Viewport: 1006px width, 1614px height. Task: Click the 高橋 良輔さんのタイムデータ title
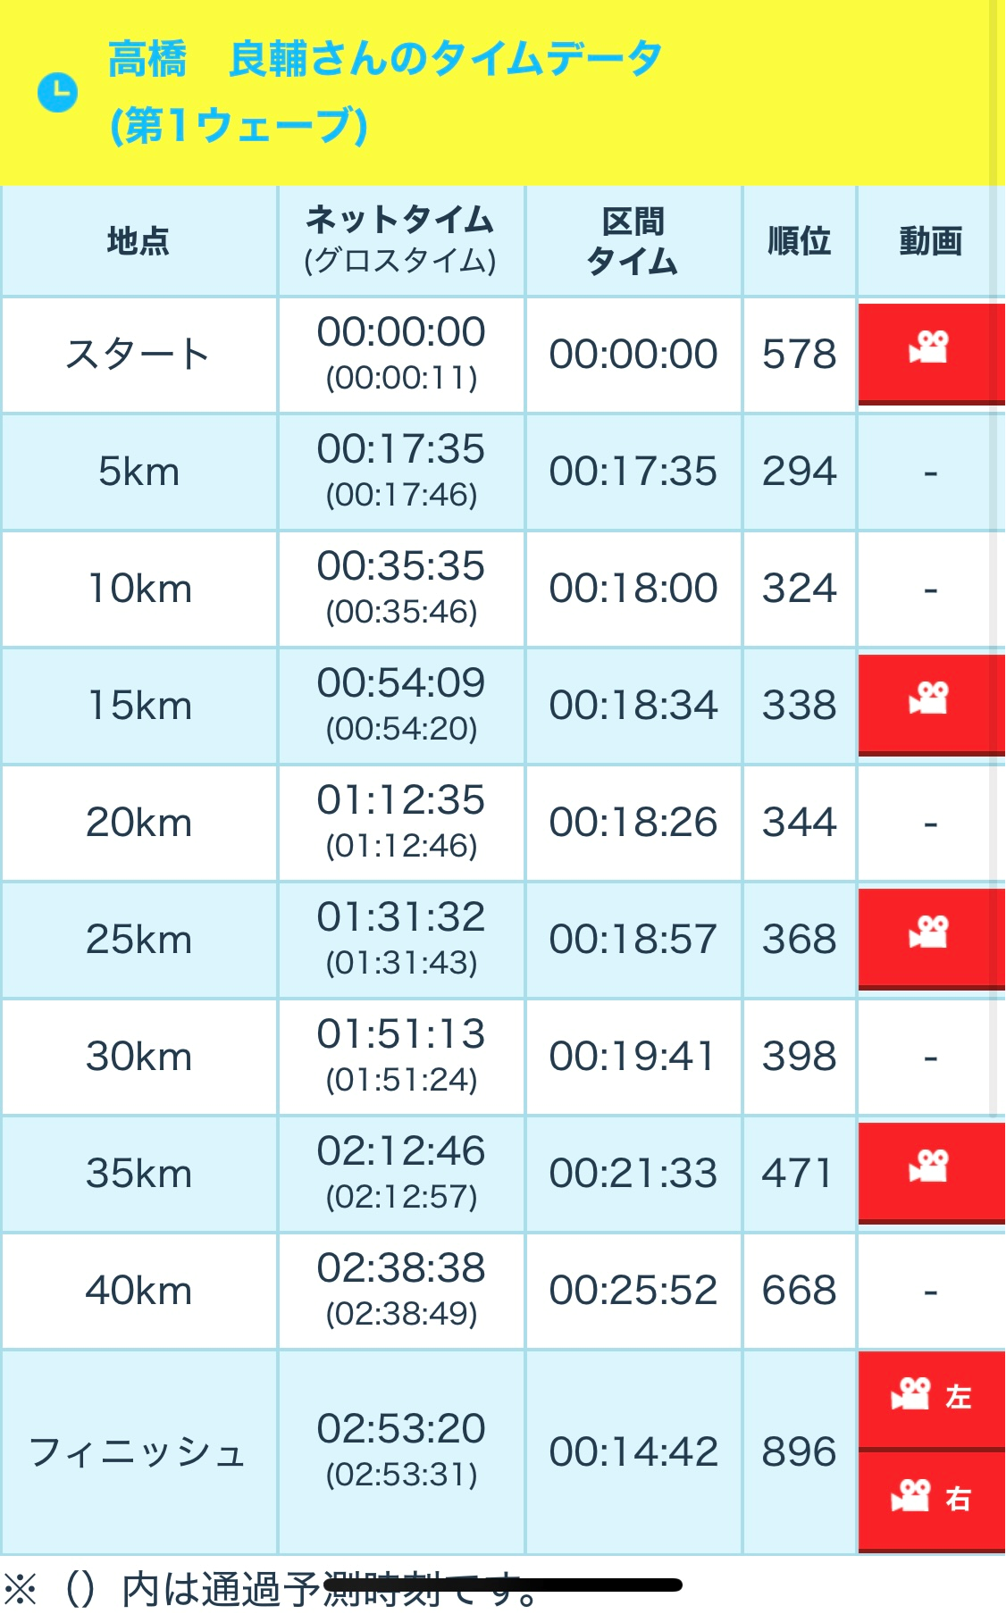pyautogui.click(x=384, y=61)
